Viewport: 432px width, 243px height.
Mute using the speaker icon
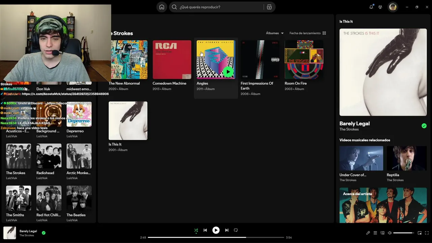click(x=389, y=233)
